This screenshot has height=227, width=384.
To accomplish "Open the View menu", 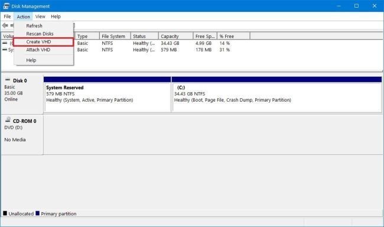I will click(40, 17).
